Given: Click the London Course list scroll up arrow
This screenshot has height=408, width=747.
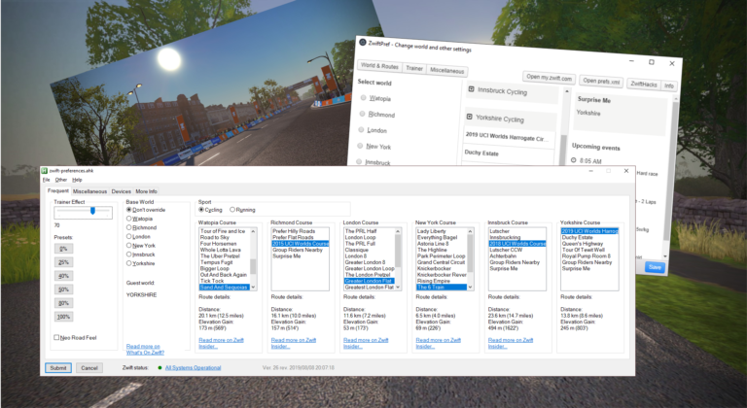Looking at the screenshot, I should click(x=398, y=231).
